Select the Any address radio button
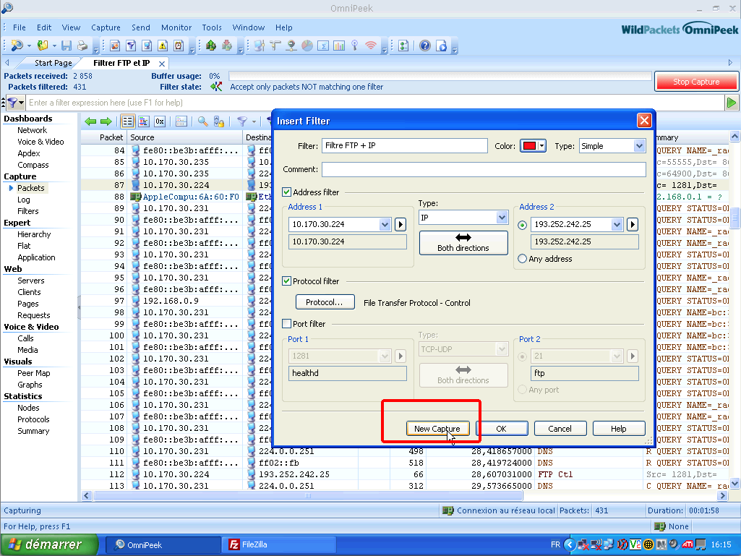 522,259
